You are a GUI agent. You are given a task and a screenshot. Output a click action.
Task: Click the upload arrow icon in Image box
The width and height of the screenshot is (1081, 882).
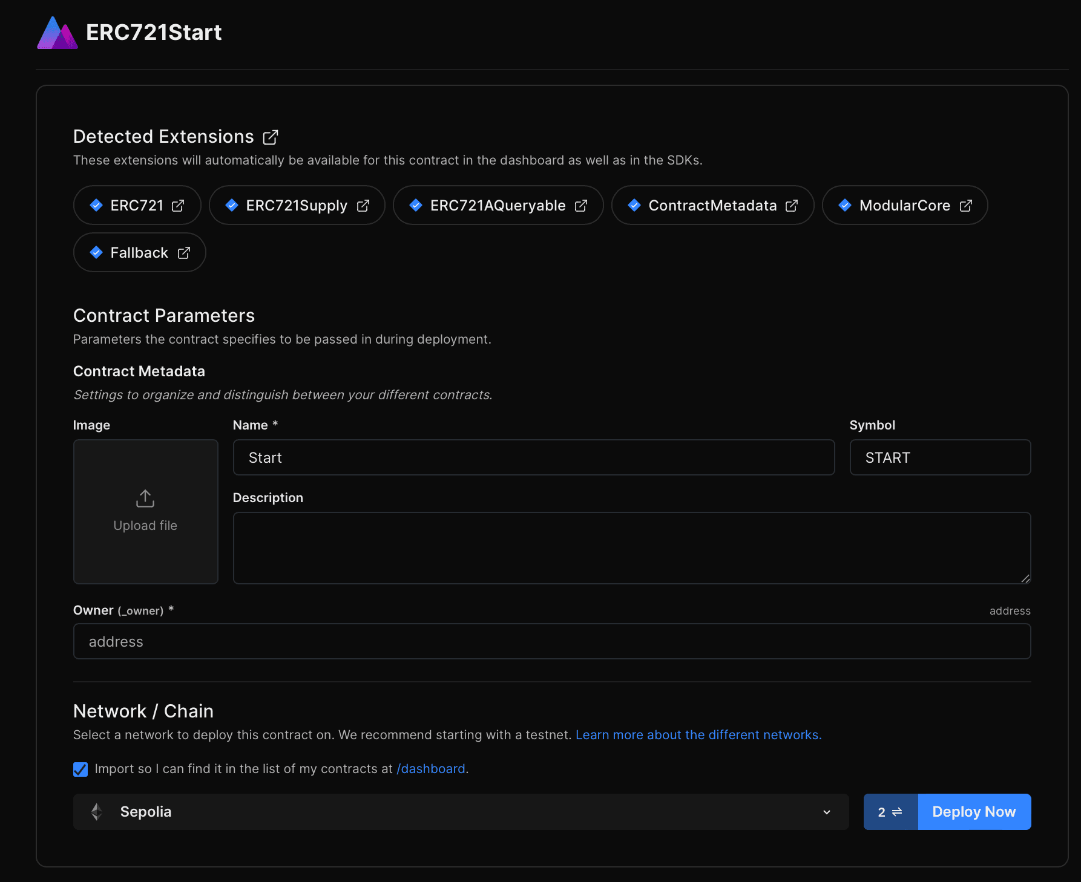[145, 498]
